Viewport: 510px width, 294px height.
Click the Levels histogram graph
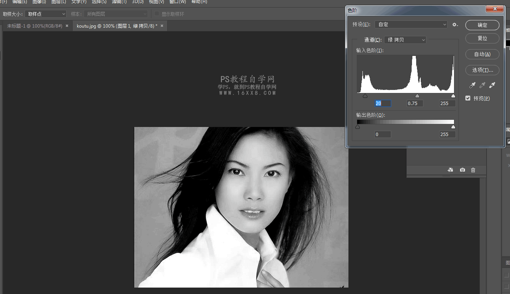pos(405,74)
